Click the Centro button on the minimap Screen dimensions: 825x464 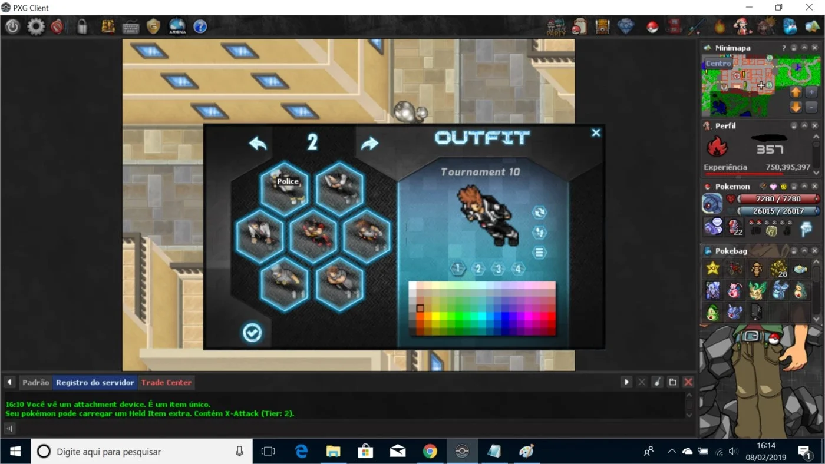click(718, 64)
